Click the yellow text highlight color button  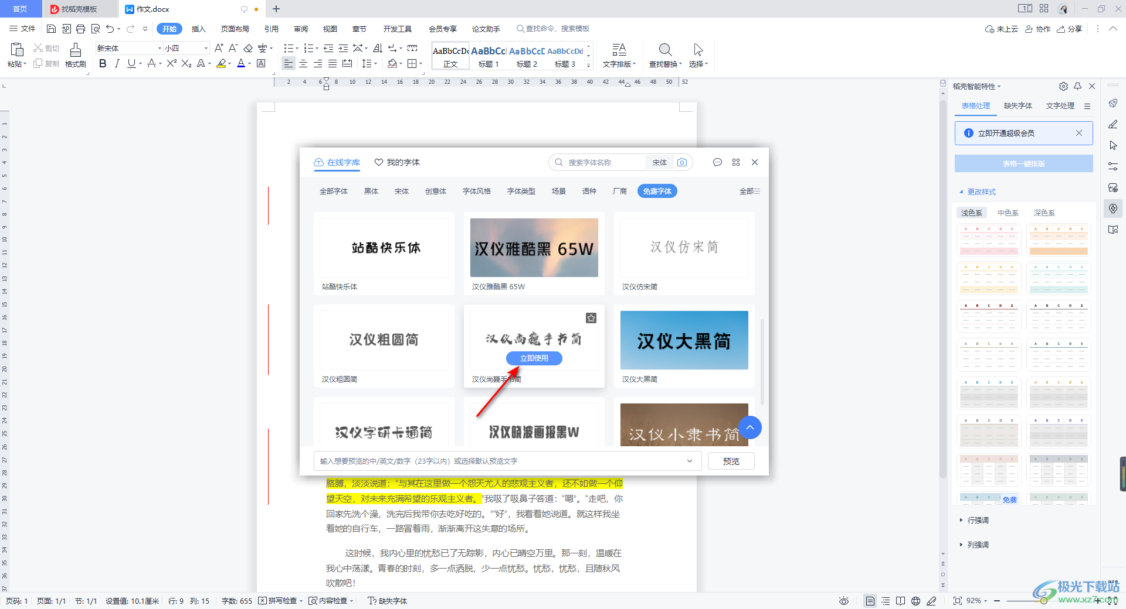coord(221,64)
